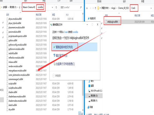Select shader.xdl64 file
Viewport: 154px width, 115px height.
coord(12,92)
